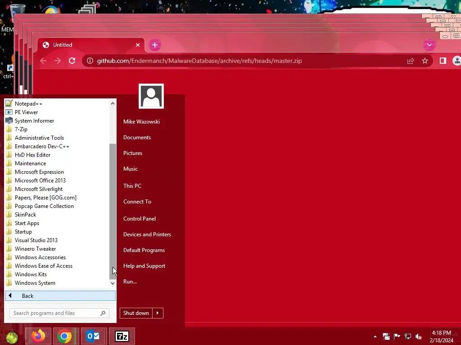Viewport: 461px width, 345px height.
Task: Open 7-Zip from the taskbar
Action: (x=122, y=336)
